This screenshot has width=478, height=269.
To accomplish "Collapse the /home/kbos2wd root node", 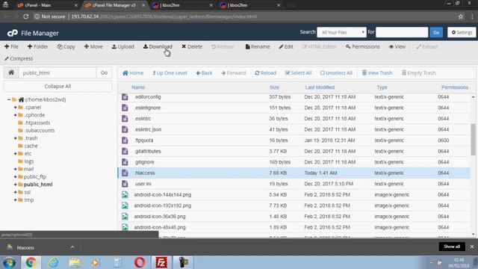I will 9,99.
